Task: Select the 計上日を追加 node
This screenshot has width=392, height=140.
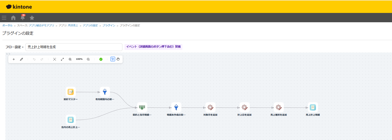Action: (245, 107)
